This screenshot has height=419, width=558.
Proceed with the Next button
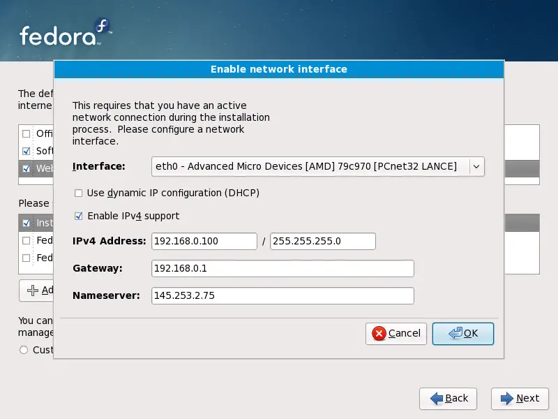tap(520, 398)
